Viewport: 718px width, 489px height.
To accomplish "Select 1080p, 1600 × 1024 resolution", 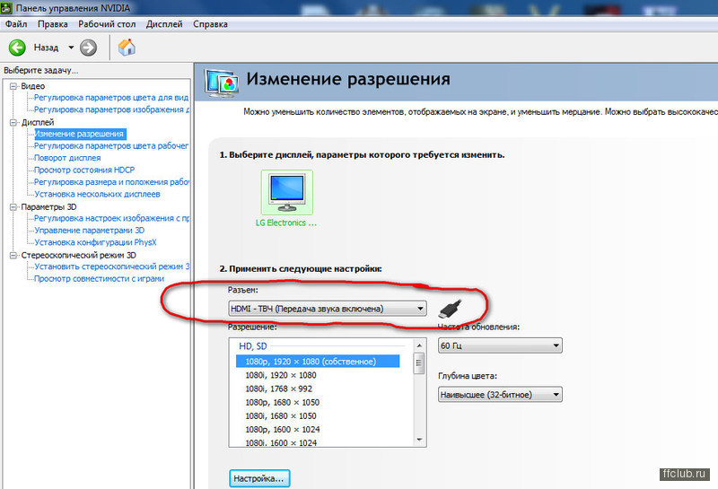I will (282, 430).
